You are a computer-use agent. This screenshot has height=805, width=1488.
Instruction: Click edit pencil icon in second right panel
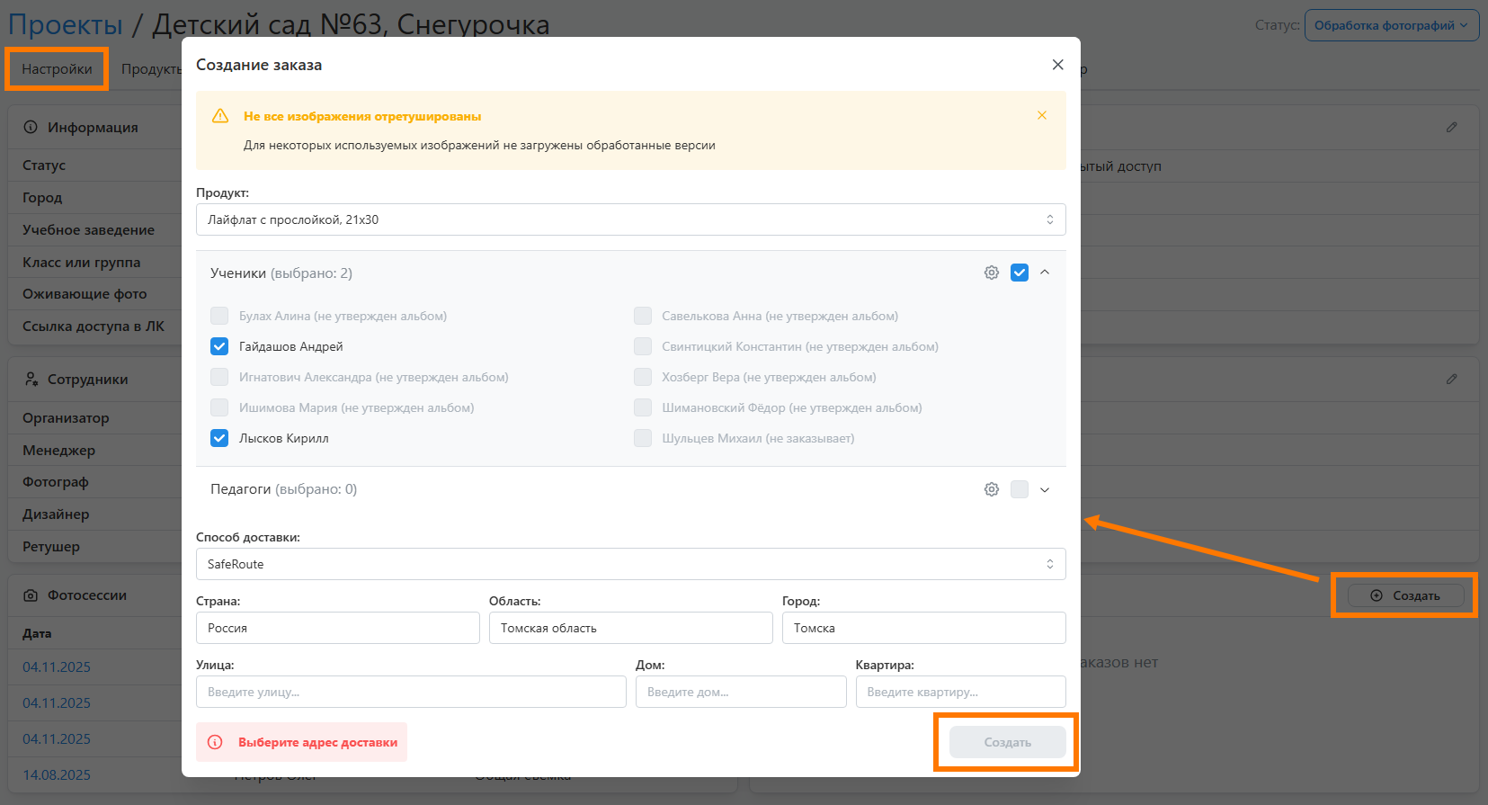(1451, 380)
